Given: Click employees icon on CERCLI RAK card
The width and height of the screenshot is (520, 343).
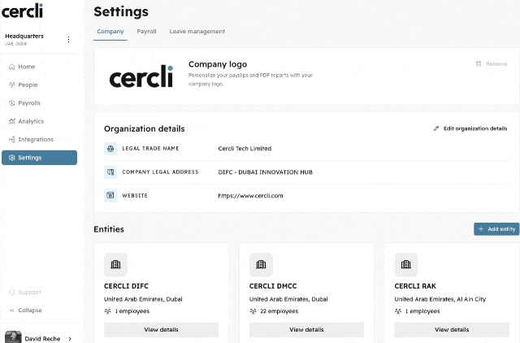Looking at the screenshot, I should pos(398,311).
